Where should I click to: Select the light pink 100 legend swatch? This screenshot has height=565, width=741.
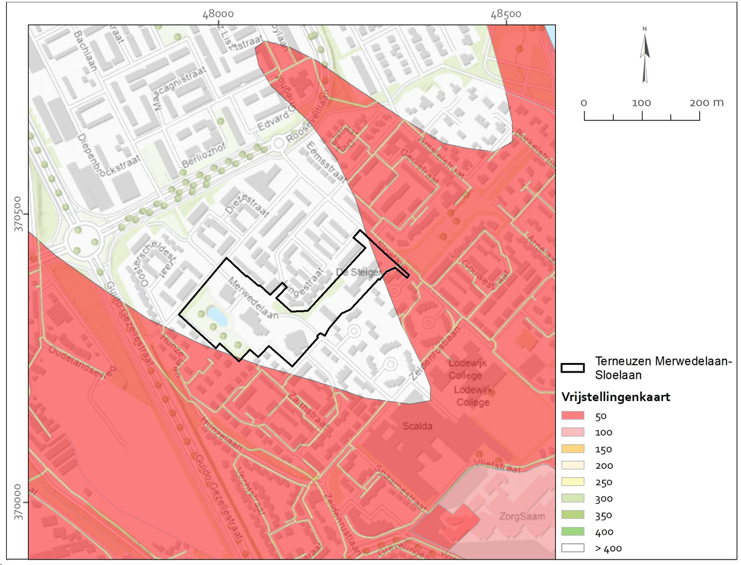click(573, 433)
